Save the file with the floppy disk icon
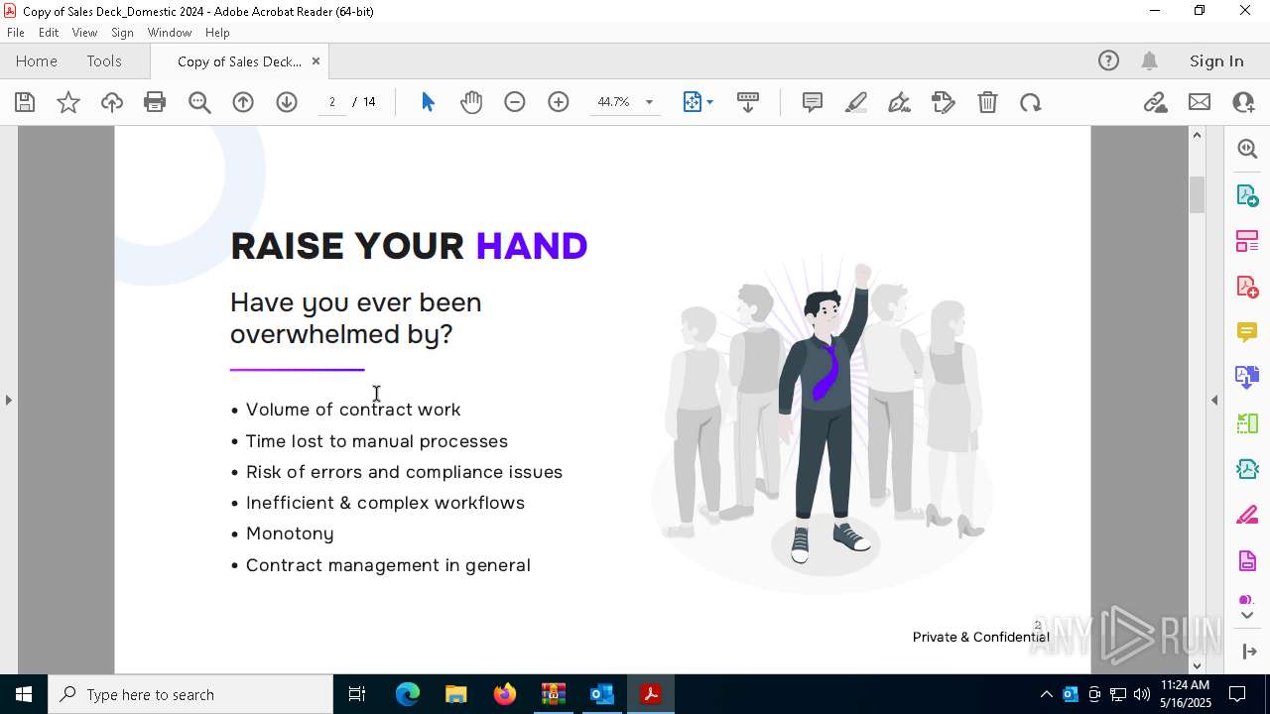Screen dimensions: 1270x714 pyautogui.click(x=25, y=102)
